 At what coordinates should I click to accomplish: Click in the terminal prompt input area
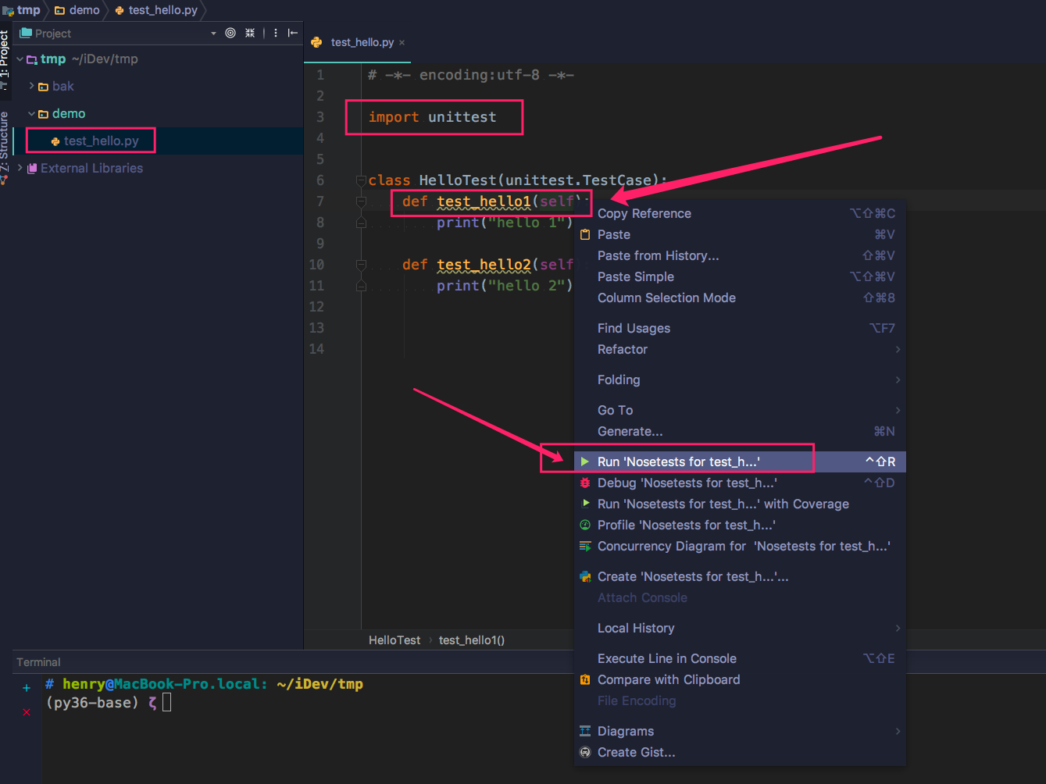pos(167,703)
